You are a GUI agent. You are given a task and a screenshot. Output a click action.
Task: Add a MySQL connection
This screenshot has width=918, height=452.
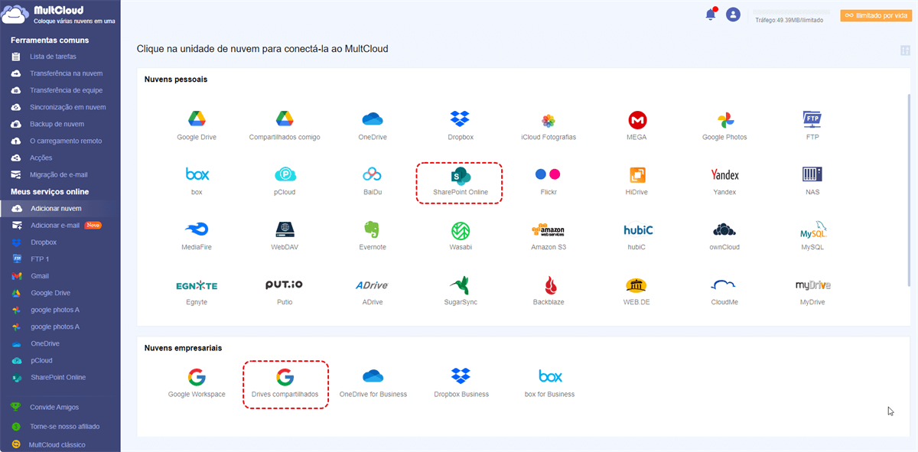tap(812, 236)
